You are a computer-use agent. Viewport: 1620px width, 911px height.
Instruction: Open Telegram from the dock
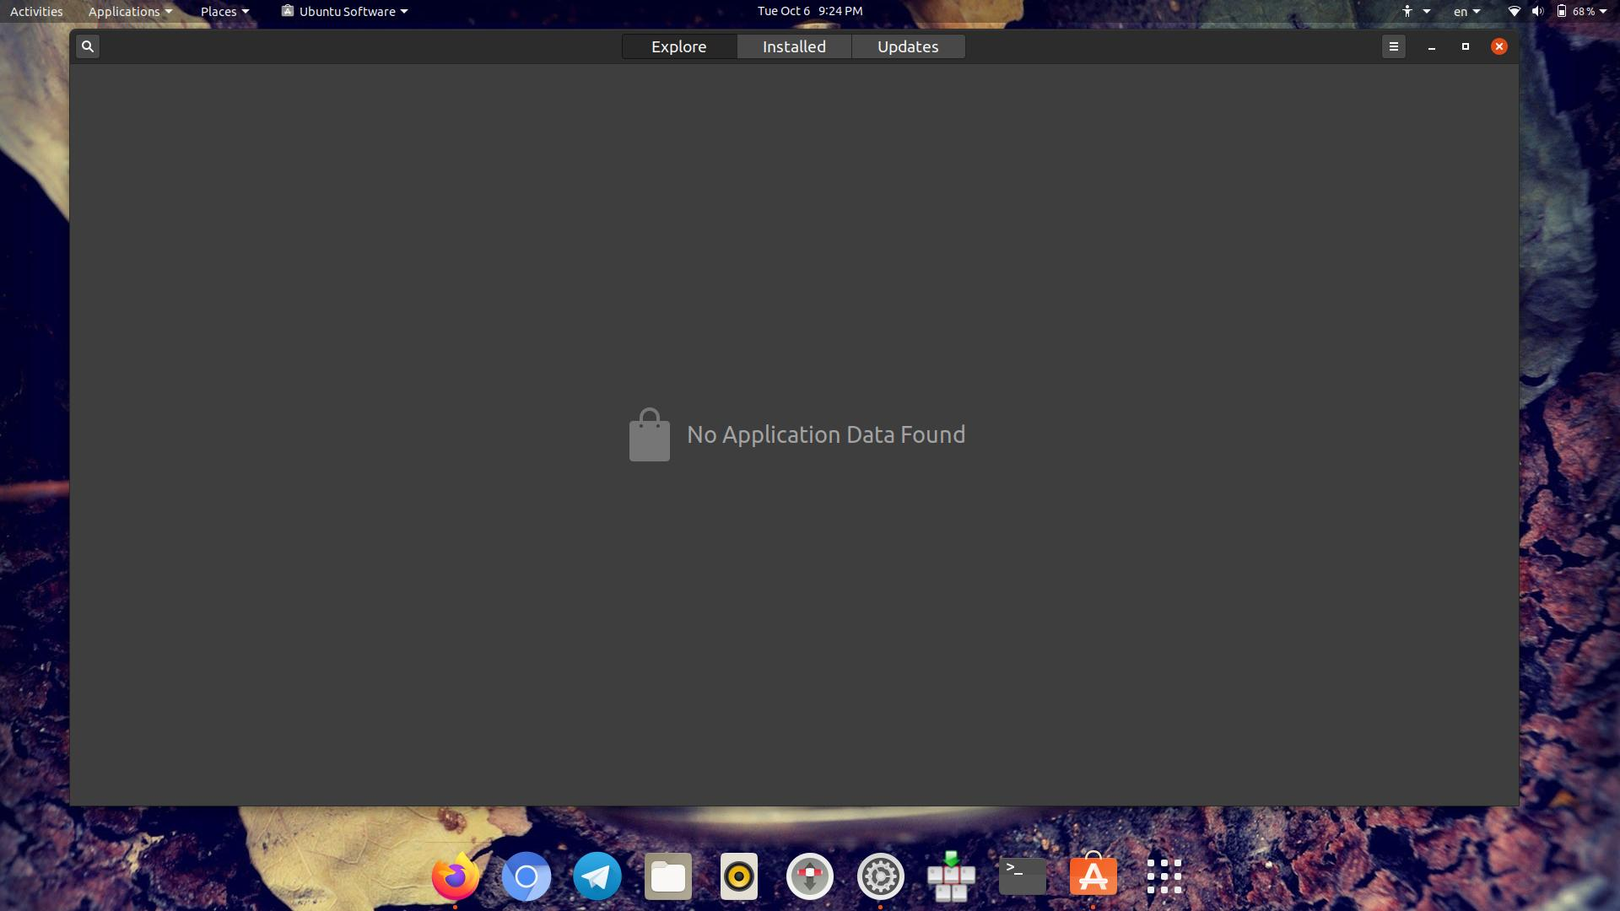tap(597, 877)
